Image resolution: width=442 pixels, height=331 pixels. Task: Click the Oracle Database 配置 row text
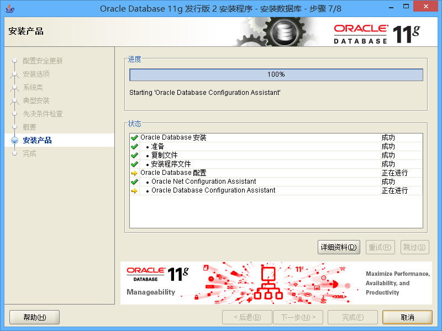[173, 173]
